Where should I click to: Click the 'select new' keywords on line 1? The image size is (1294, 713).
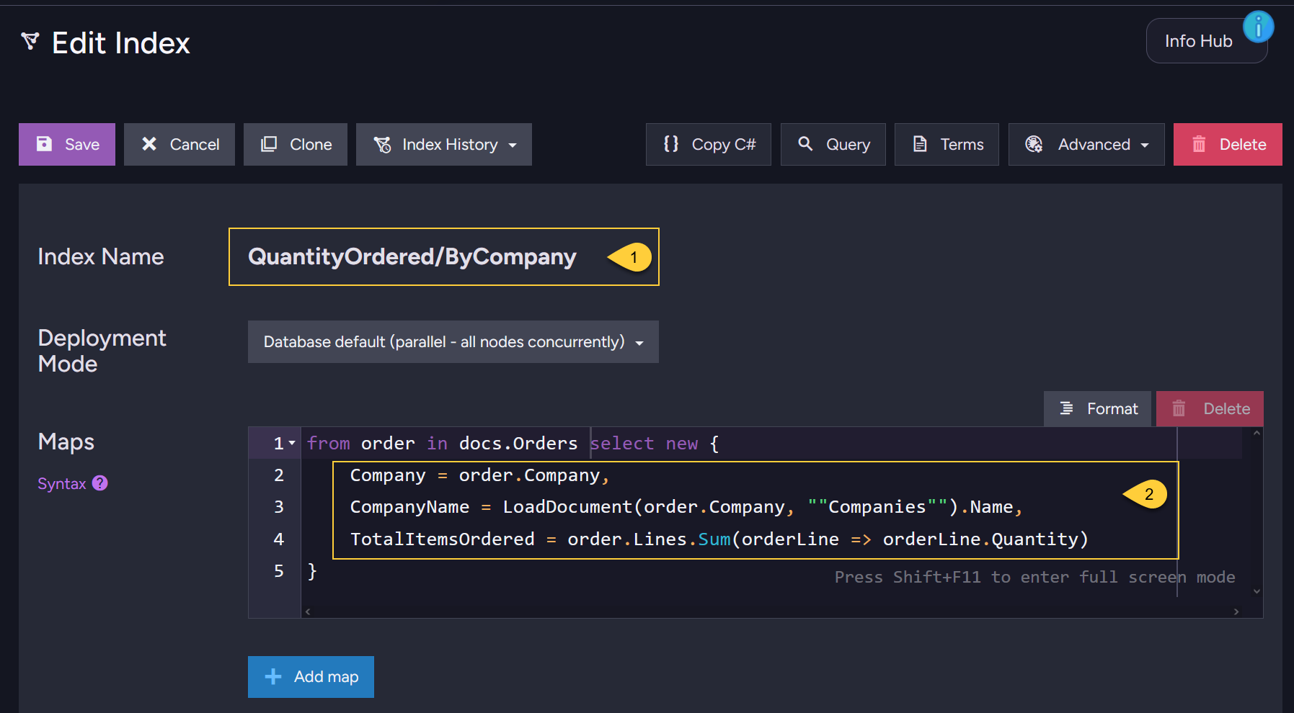(x=644, y=443)
